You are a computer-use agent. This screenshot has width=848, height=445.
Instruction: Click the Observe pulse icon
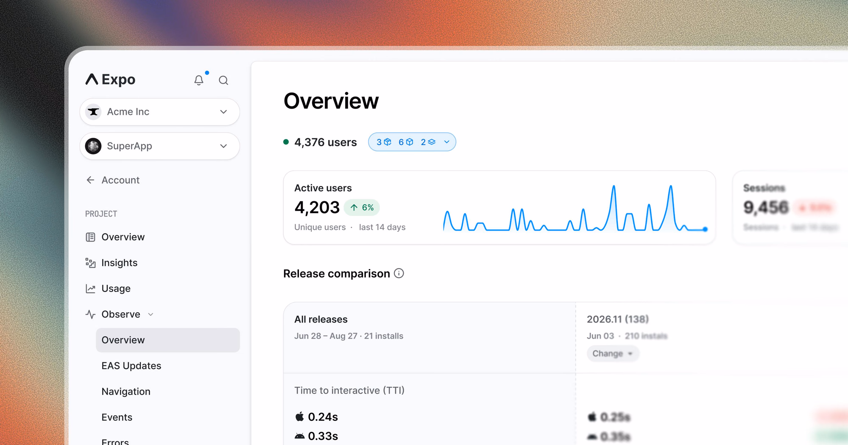90,314
